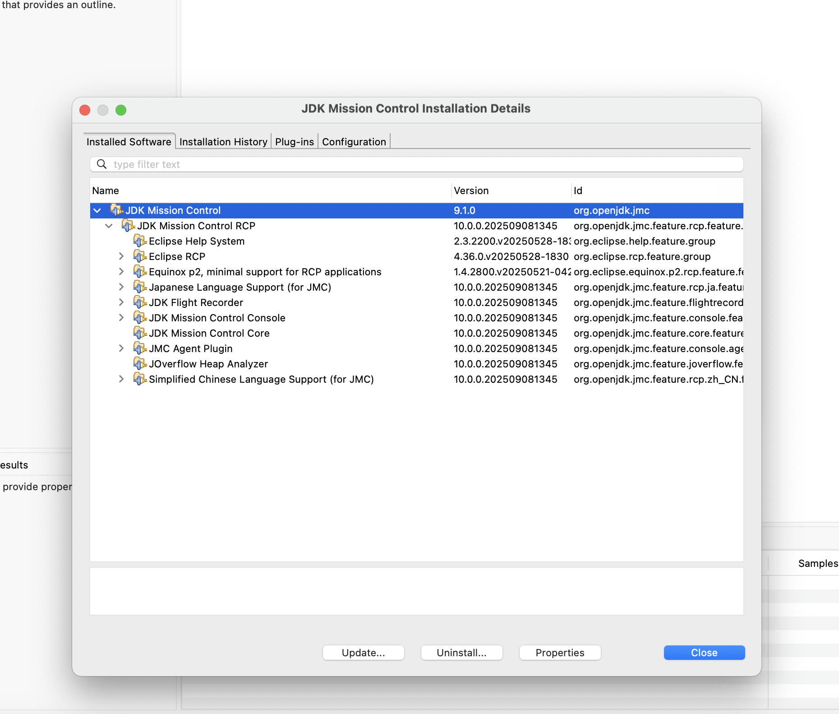Expand the Equinox p2 minimal support node

click(x=121, y=272)
